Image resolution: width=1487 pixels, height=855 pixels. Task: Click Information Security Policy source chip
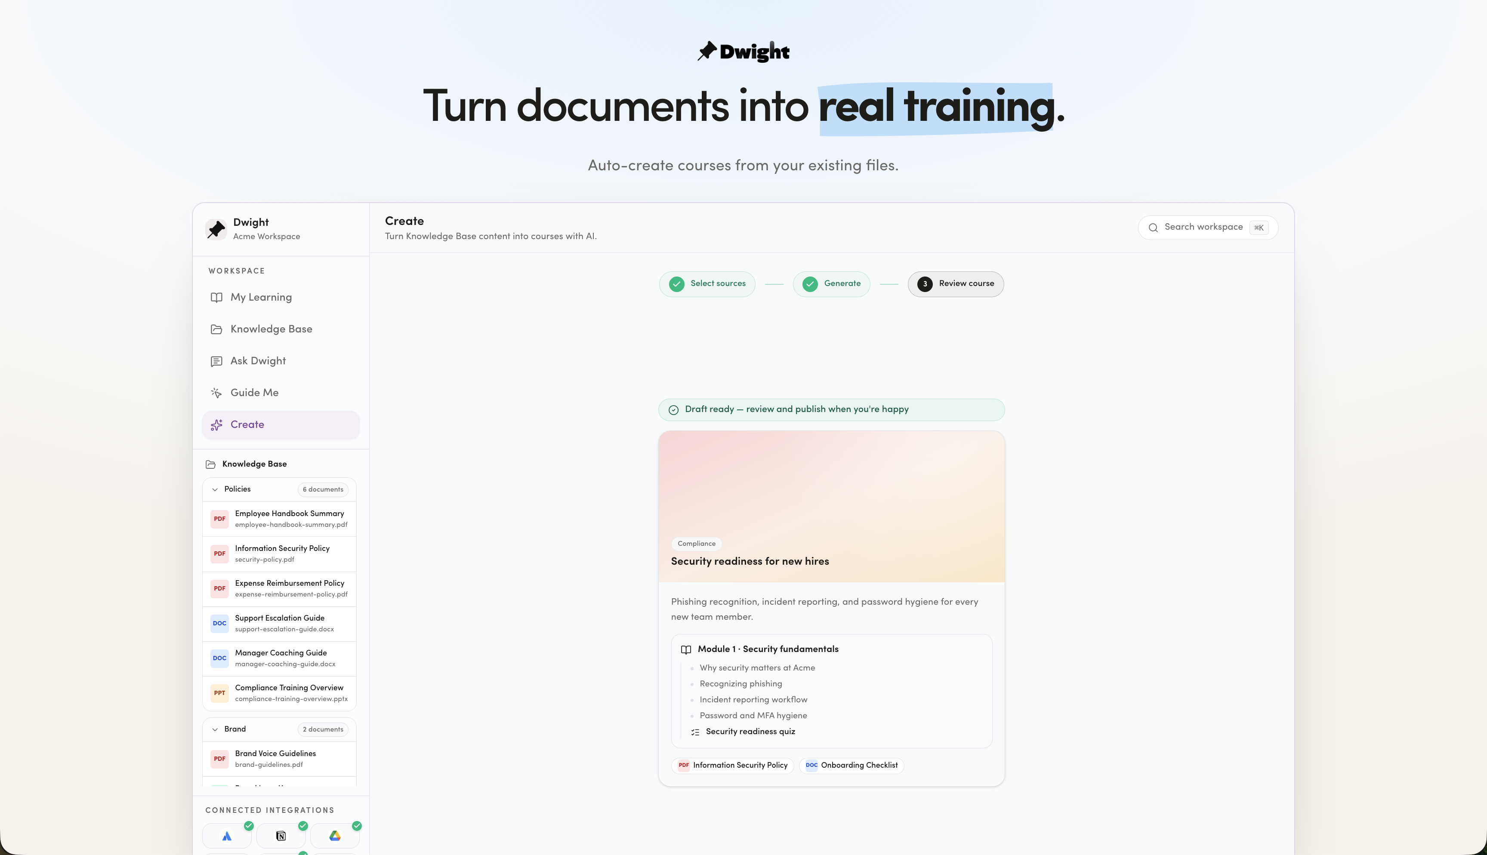pyautogui.click(x=732, y=766)
